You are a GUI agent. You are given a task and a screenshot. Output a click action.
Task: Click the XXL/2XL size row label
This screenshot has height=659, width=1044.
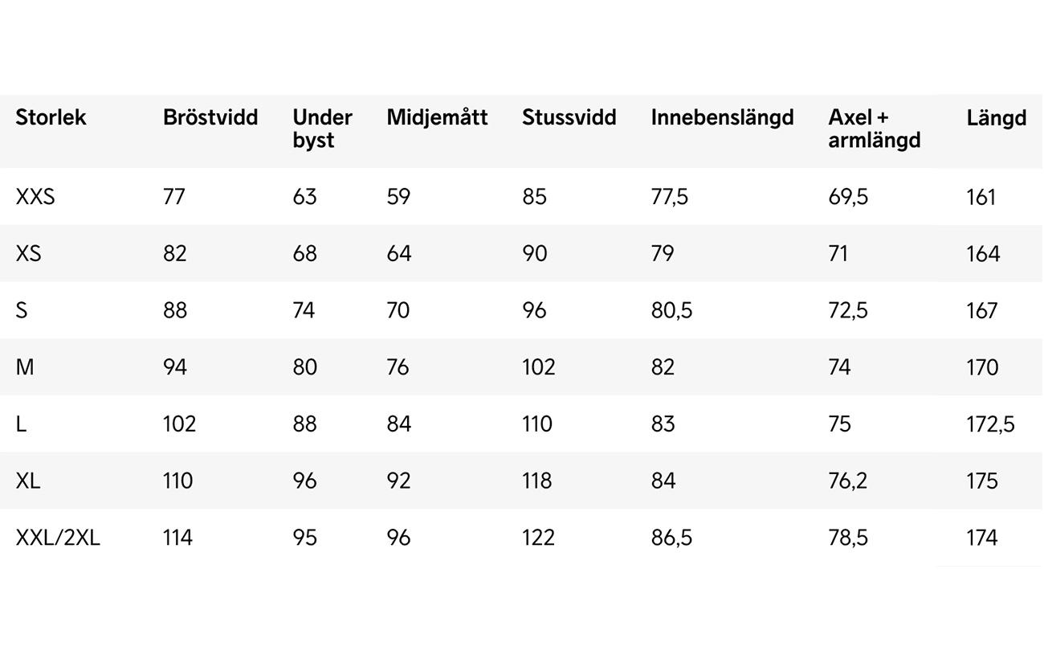pyautogui.click(x=58, y=538)
